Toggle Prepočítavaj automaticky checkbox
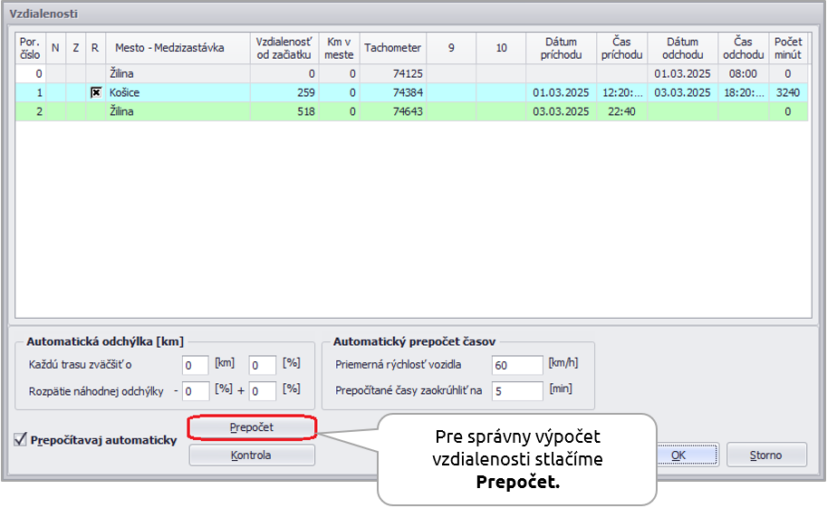 (x=21, y=440)
